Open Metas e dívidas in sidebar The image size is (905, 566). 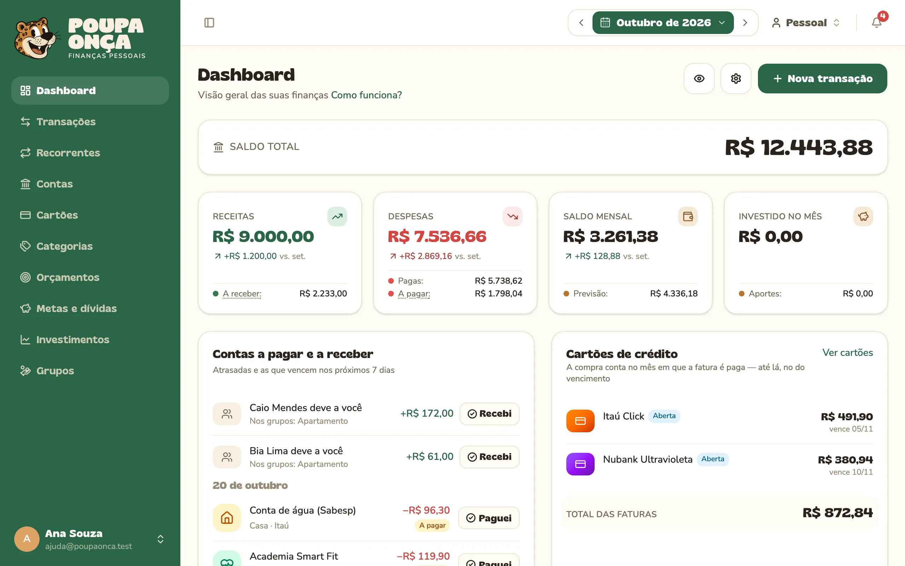(90, 308)
